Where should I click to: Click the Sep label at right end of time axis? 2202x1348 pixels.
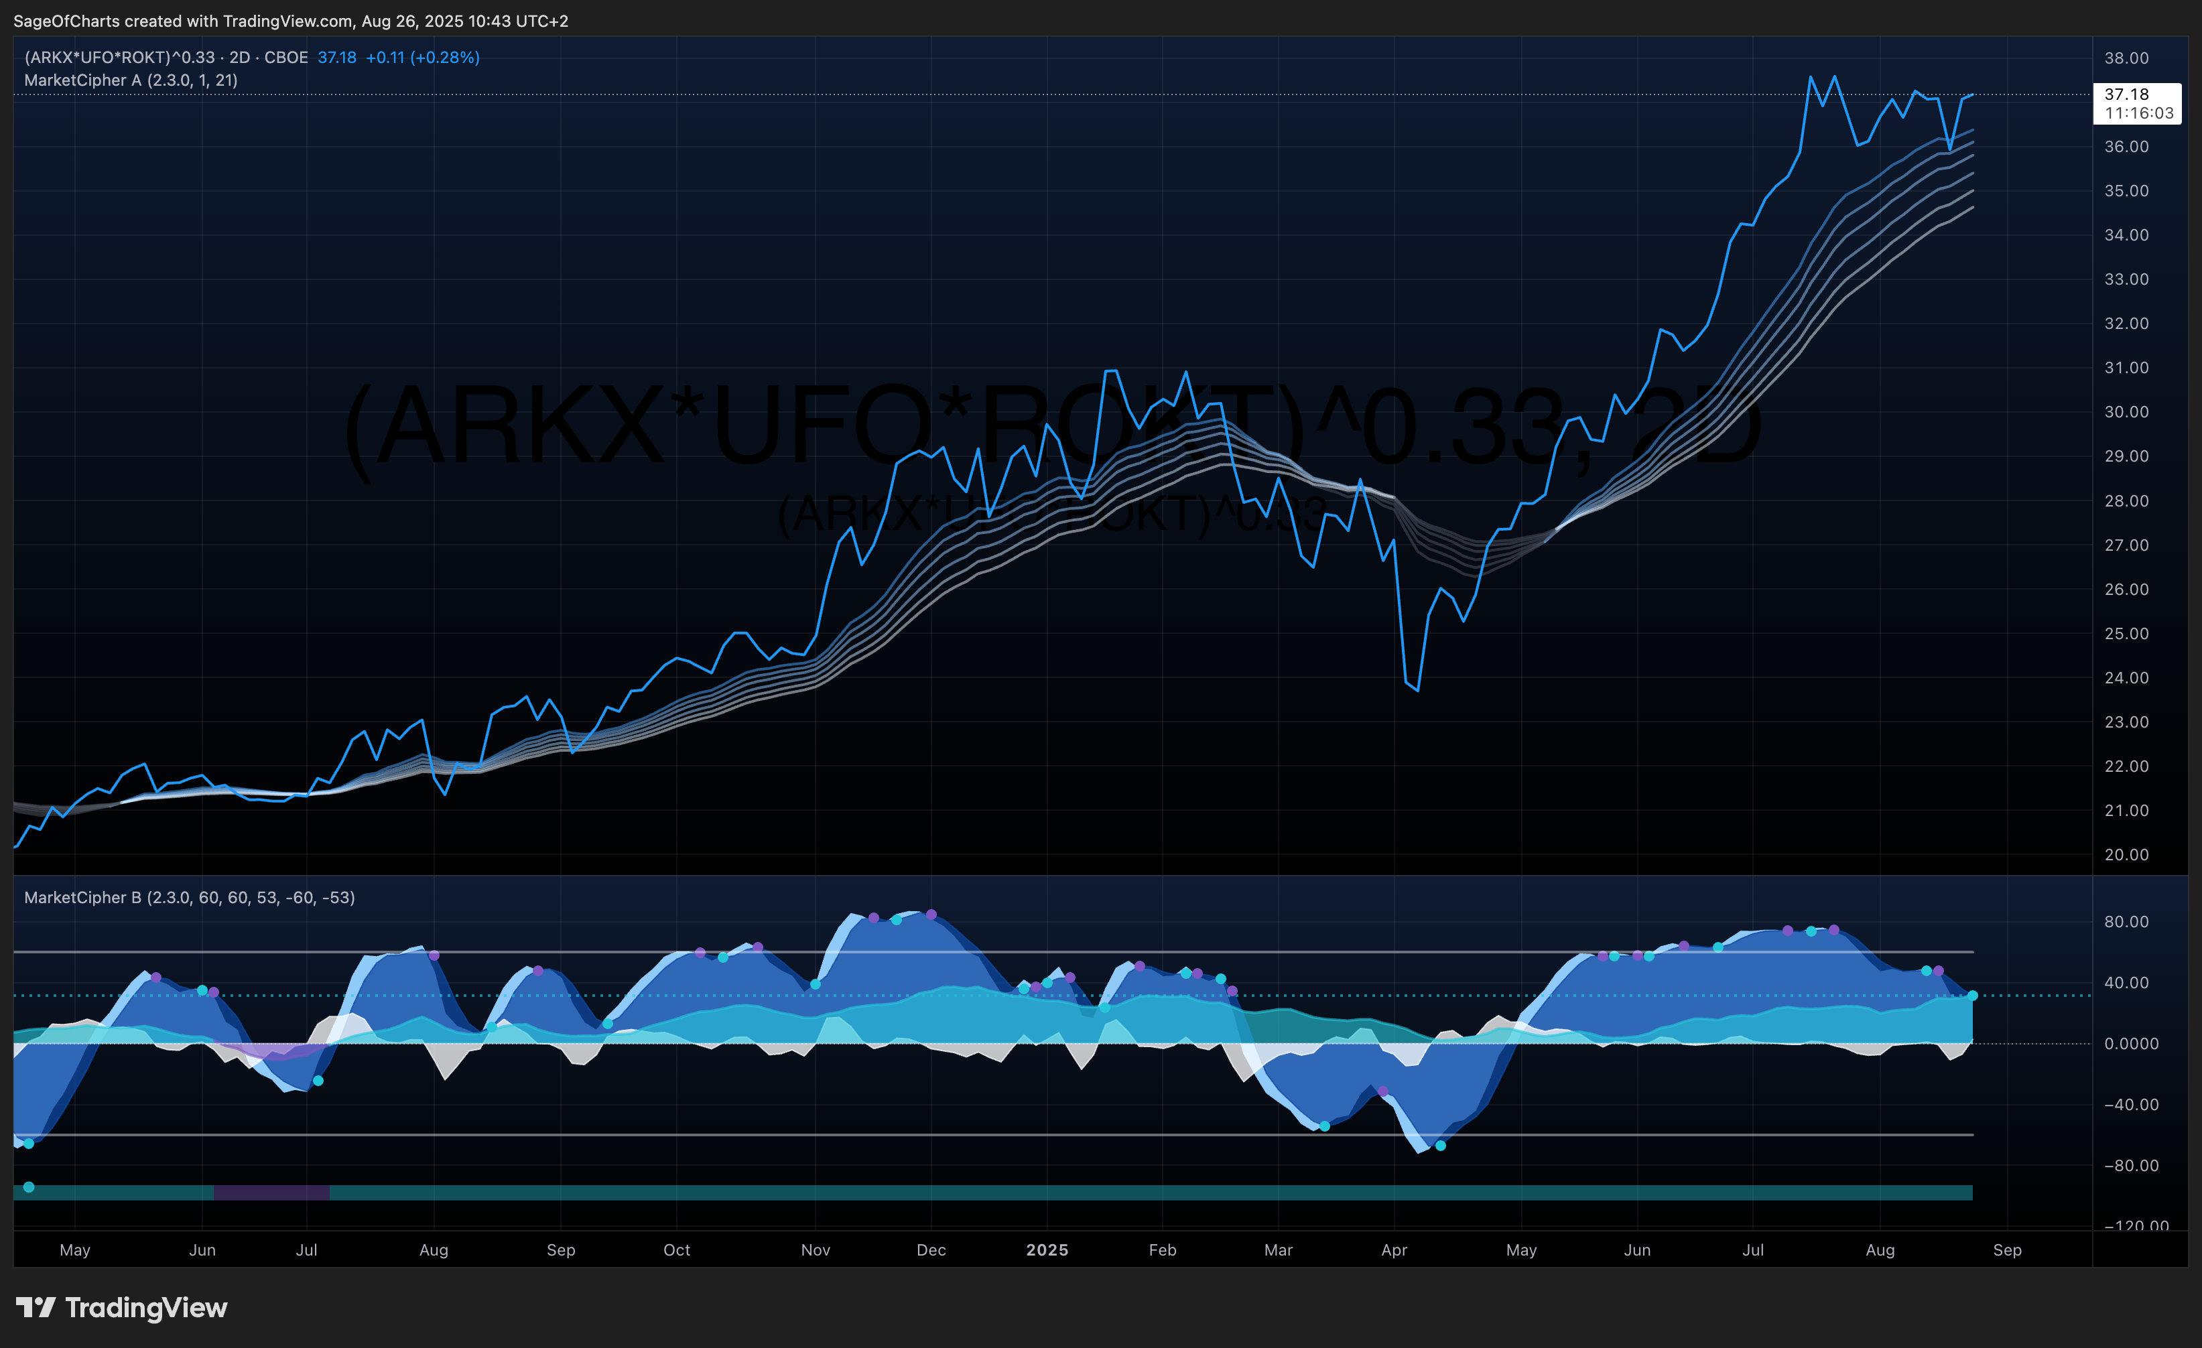pos(2007,1250)
